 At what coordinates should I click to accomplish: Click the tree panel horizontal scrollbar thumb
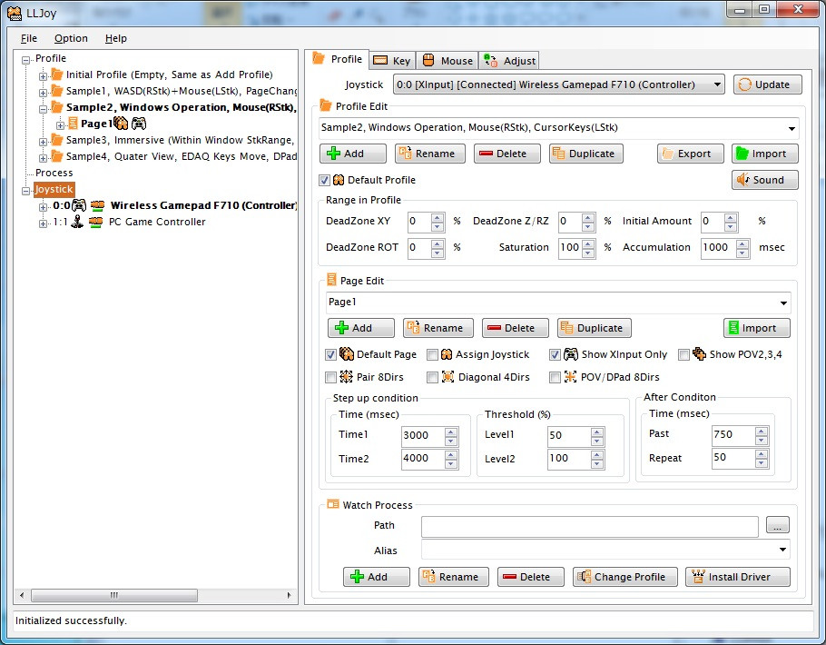click(114, 595)
